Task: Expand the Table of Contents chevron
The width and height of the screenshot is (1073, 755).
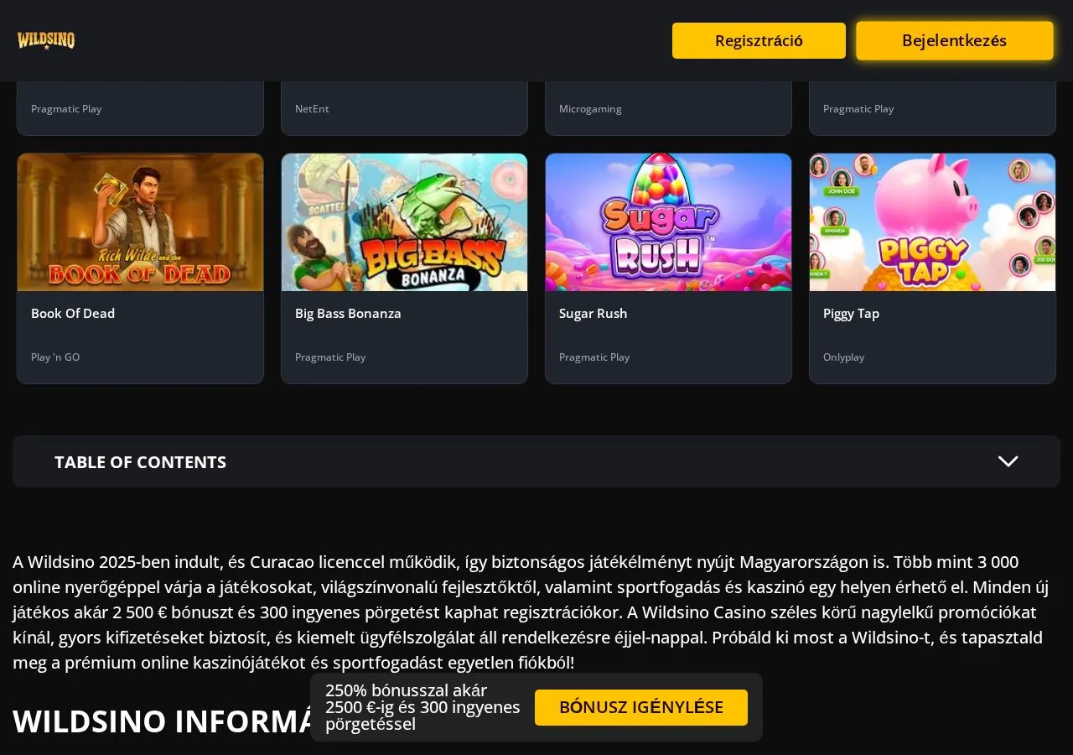Action: coord(1008,461)
